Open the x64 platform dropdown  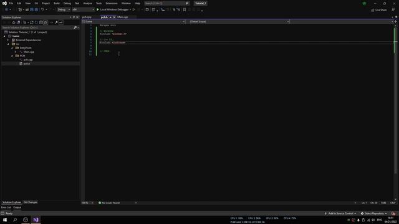(83, 10)
